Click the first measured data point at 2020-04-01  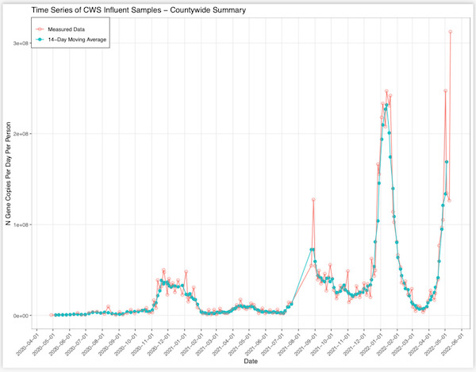click(x=52, y=315)
